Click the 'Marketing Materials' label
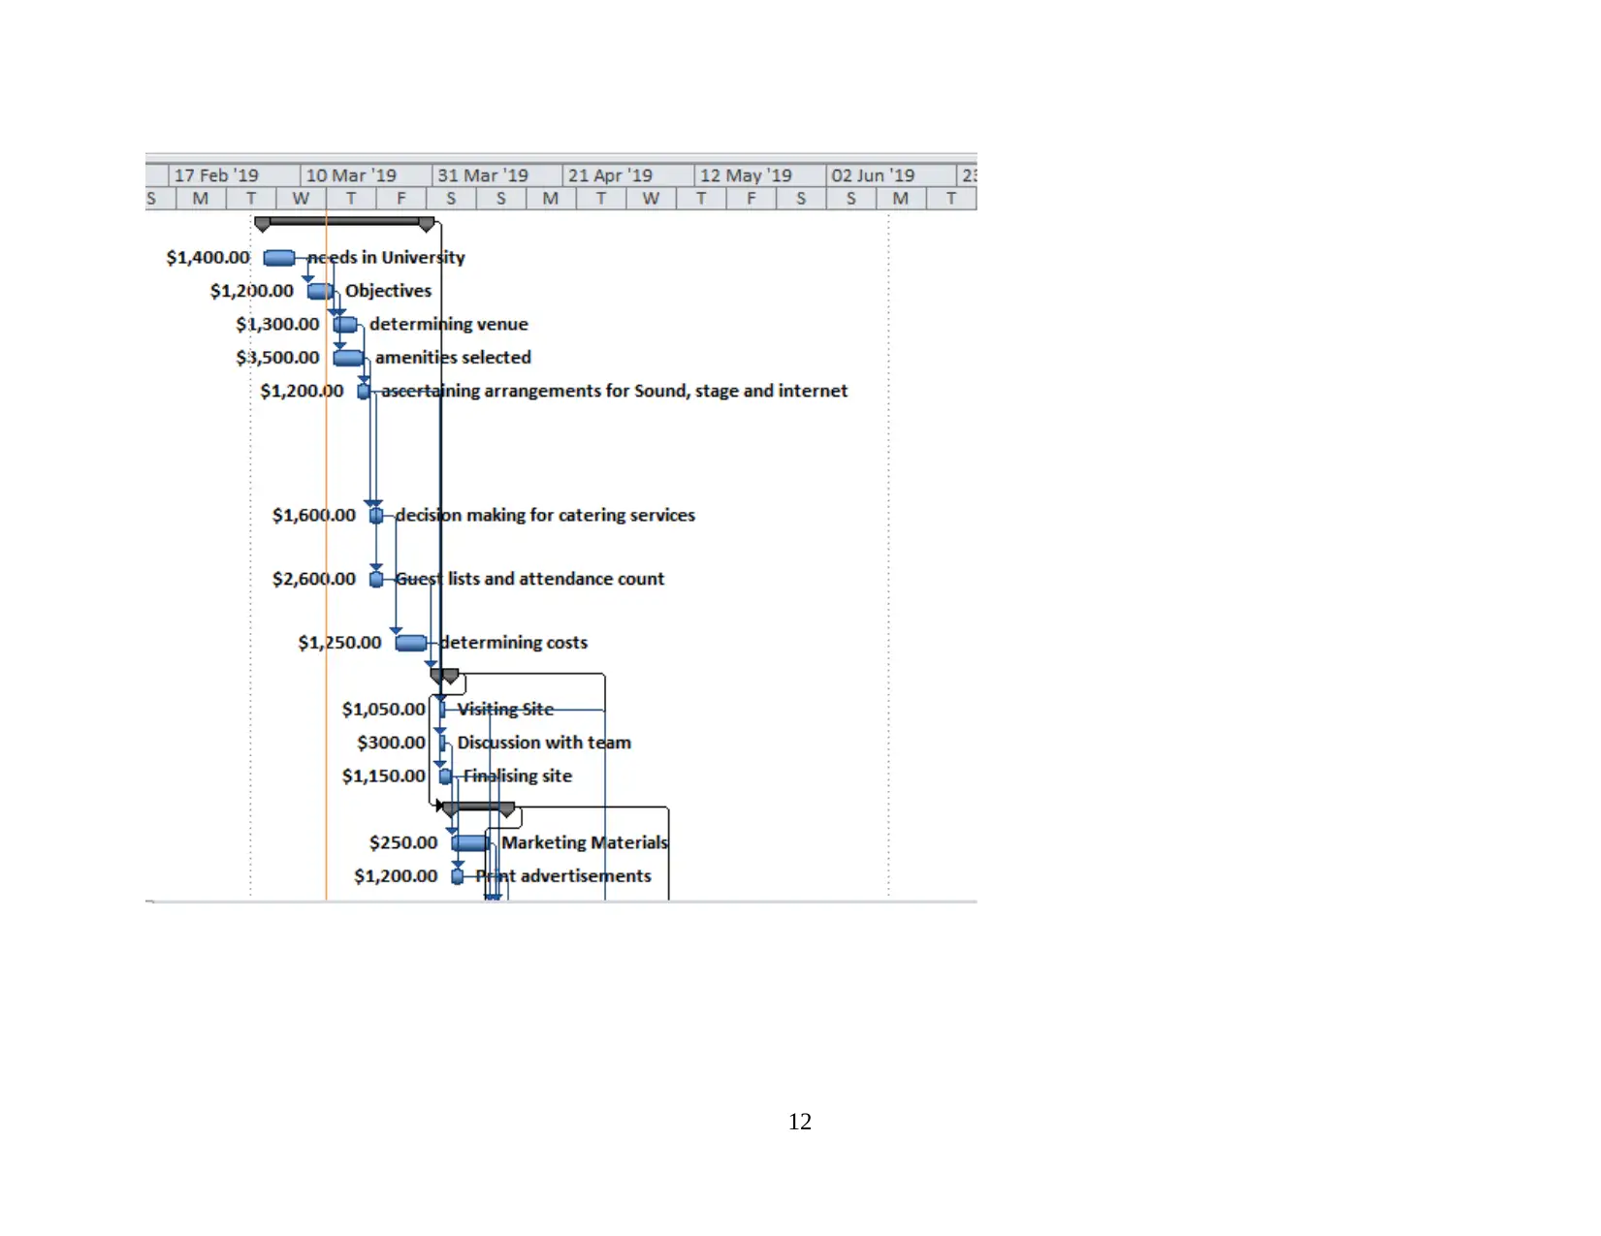The height and width of the screenshot is (1236, 1601). click(x=585, y=843)
